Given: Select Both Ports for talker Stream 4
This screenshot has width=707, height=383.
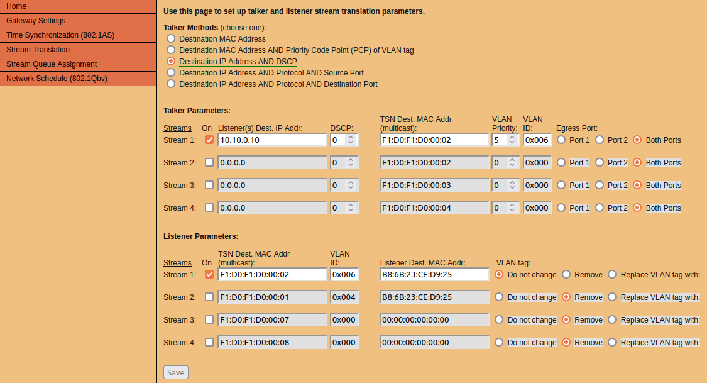Looking at the screenshot, I should pyautogui.click(x=638, y=208).
